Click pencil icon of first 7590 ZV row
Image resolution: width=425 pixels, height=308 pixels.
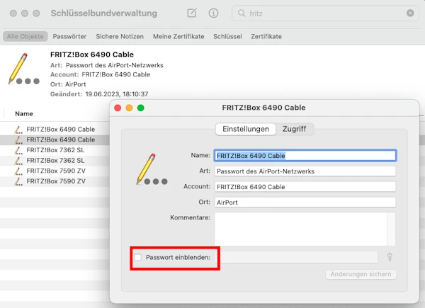pos(18,171)
